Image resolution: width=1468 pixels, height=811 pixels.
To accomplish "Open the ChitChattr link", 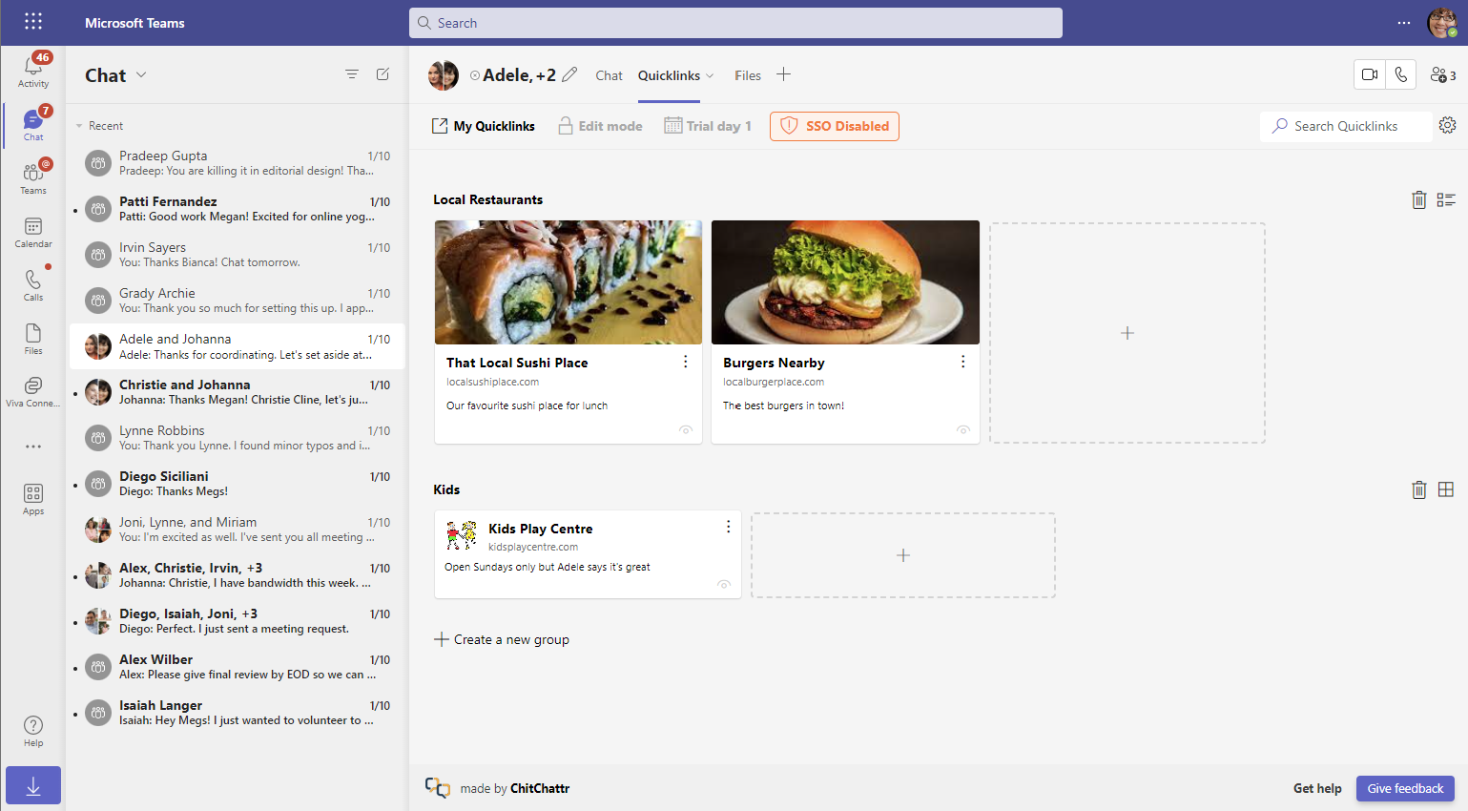I will click(540, 788).
